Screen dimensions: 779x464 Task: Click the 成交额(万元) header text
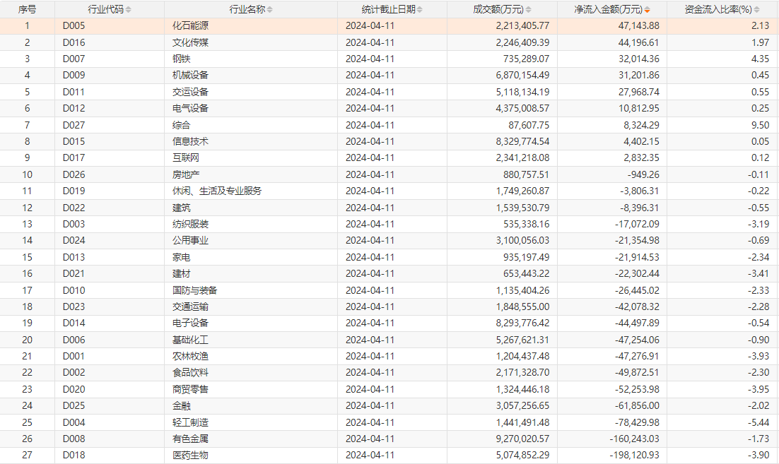click(x=498, y=9)
